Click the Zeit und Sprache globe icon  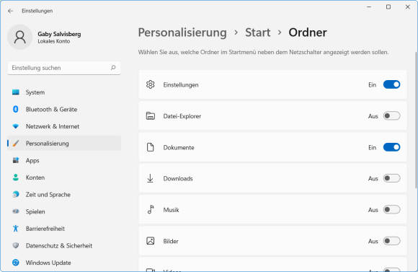pos(16,194)
